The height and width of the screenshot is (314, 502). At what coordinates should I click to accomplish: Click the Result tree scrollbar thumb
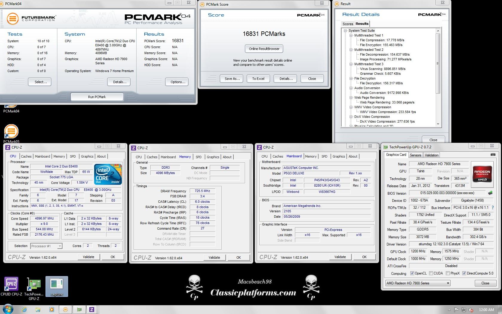coord(438,63)
